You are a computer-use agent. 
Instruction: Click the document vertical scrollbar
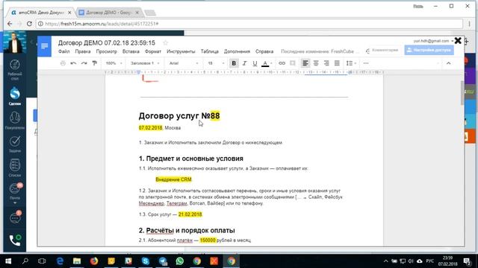click(x=462, y=93)
